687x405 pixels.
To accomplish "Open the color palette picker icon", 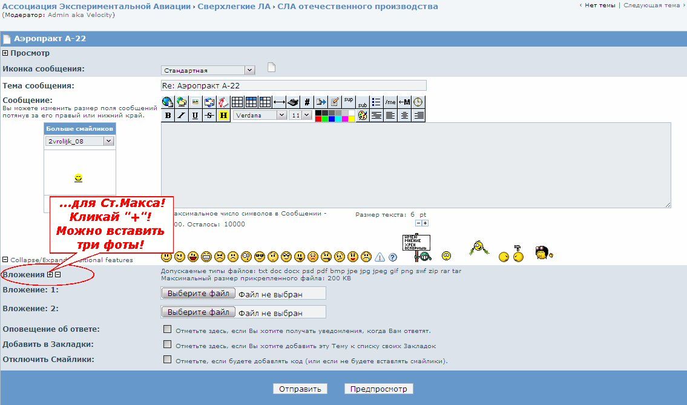I will coord(363,115).
